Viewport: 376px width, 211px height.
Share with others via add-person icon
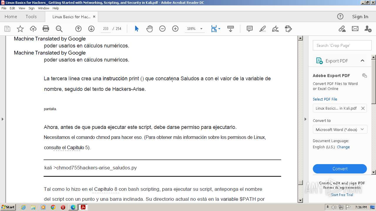coord(368,29)
